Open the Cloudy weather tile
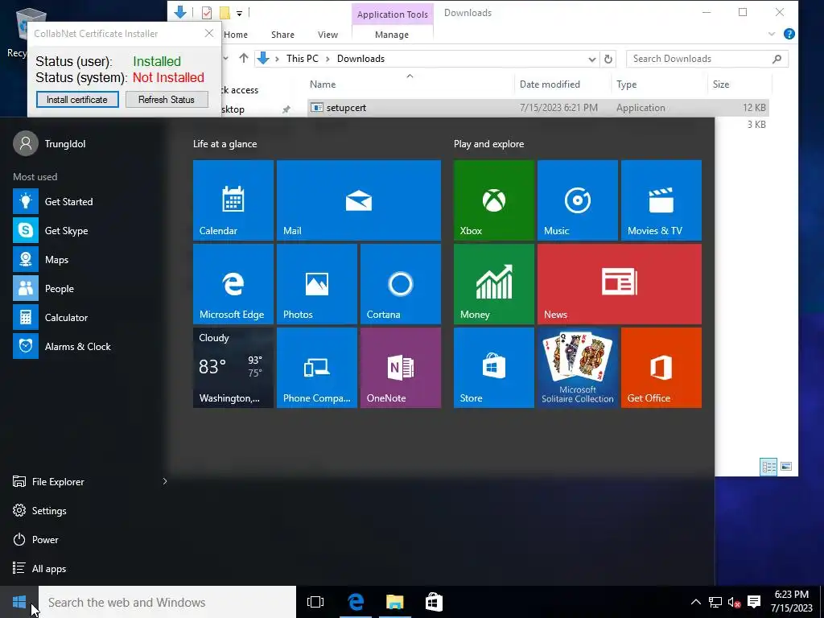Viewport: 824px width, 618px height. tap(233, 367)
